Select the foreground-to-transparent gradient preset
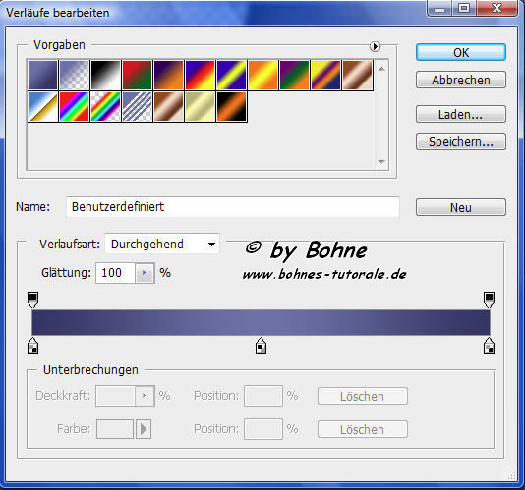Viewport: 525px width, 490px height. click(x=74, y=76)
